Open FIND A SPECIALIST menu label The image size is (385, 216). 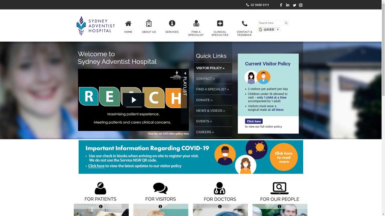tap(196, 33)
